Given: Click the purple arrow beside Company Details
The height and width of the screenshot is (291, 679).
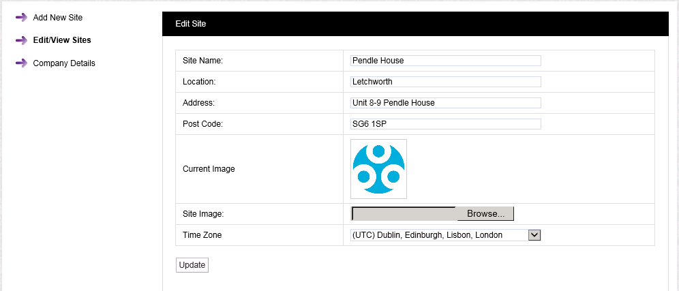Looking at the screenshot, I should tap(21, 63).
